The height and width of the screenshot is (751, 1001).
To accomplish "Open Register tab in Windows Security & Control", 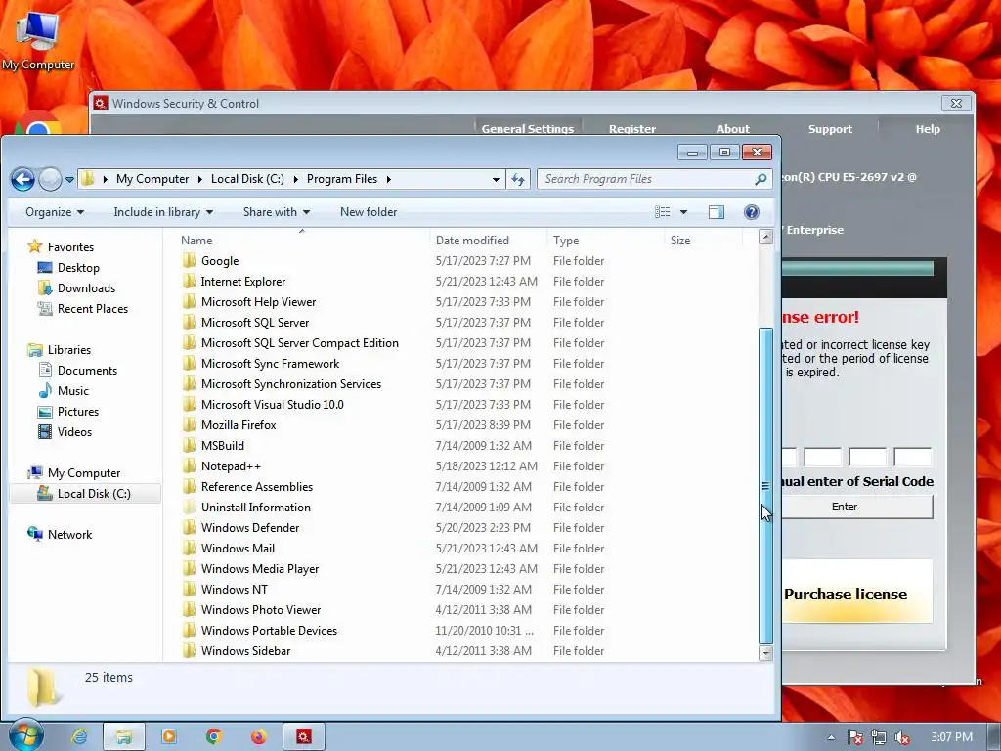I will click(632, 128).
